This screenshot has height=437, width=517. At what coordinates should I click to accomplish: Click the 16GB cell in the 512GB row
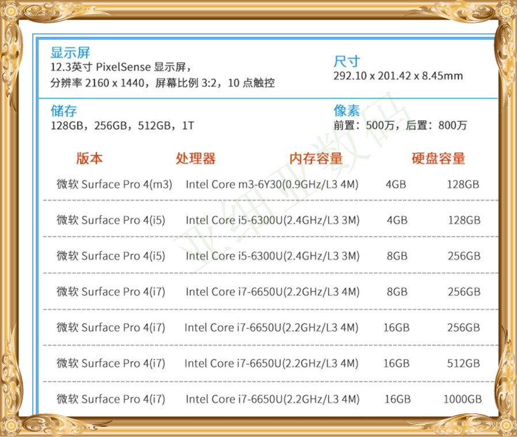pyautogui.click(x=396, y=363)
